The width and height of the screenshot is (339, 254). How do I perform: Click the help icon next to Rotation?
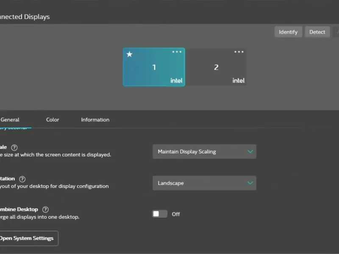coord(22,179)
